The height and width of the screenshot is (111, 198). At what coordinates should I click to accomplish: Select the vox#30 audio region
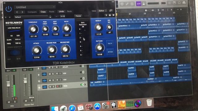132,69
